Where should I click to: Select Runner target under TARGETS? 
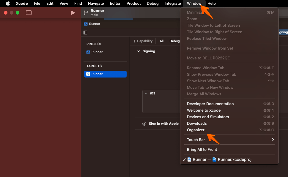pyautogui.click(x=105, y=74)
